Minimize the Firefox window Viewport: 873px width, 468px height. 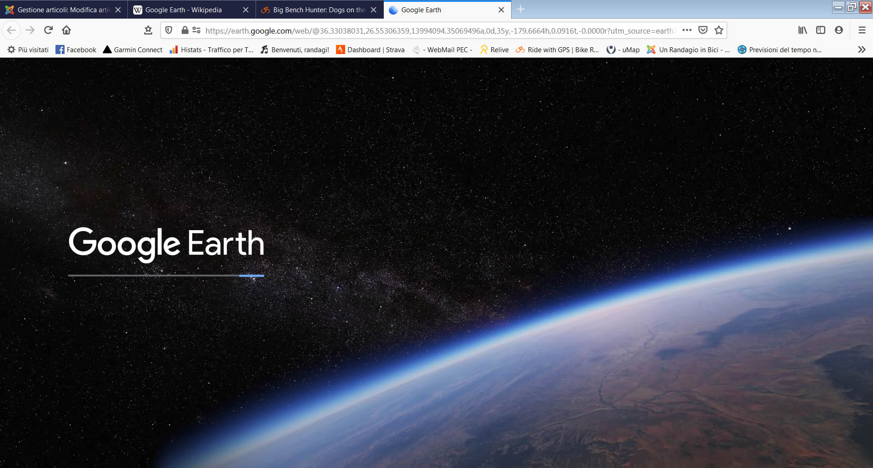(x=838, y=7)
